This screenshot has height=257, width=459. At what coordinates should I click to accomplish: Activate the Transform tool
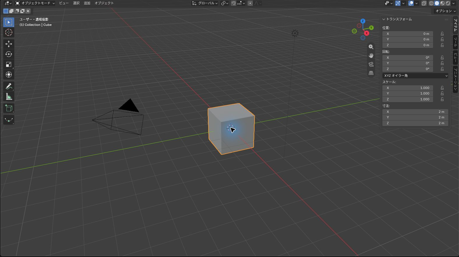(x=9, y=75)
